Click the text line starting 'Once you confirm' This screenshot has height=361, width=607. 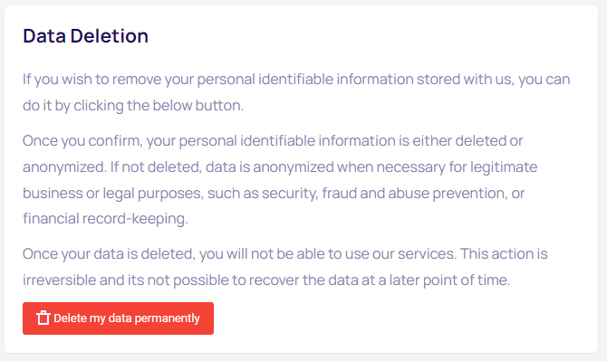[273, 141]
